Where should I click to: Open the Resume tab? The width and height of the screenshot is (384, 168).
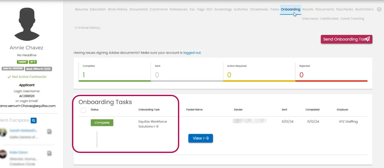coord(81,9)
